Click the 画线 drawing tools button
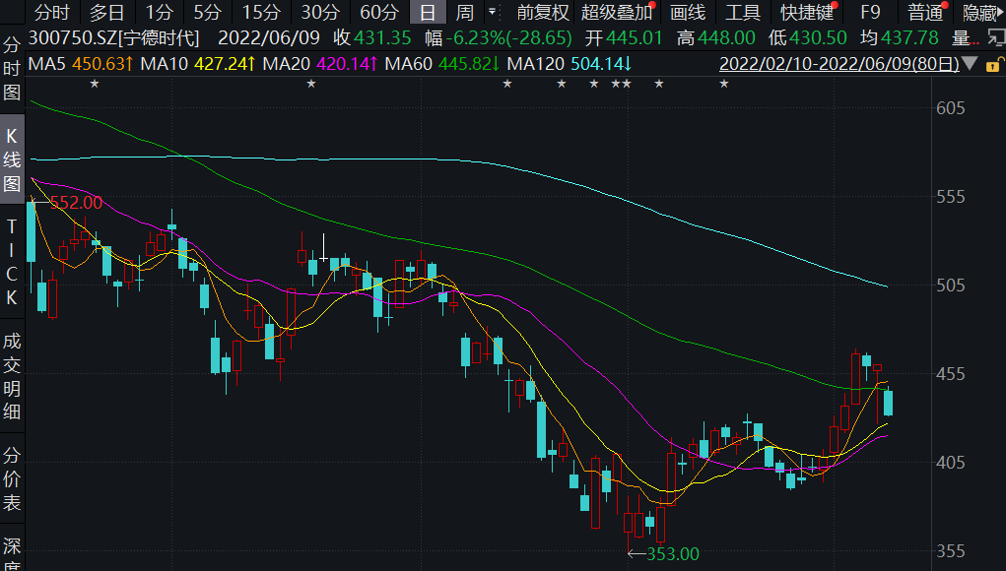 688,13
